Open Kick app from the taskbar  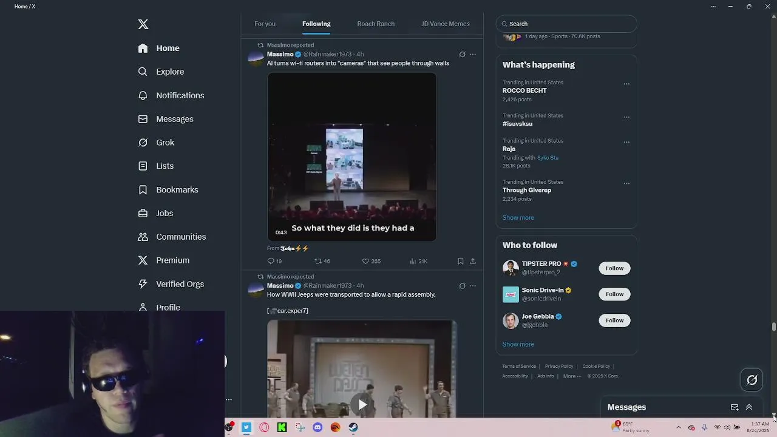pyautogui.click(x=282, y=427)
